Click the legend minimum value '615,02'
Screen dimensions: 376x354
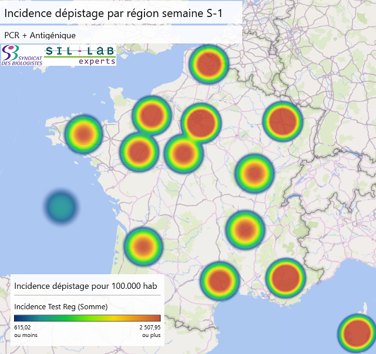[x=22, y=327]
